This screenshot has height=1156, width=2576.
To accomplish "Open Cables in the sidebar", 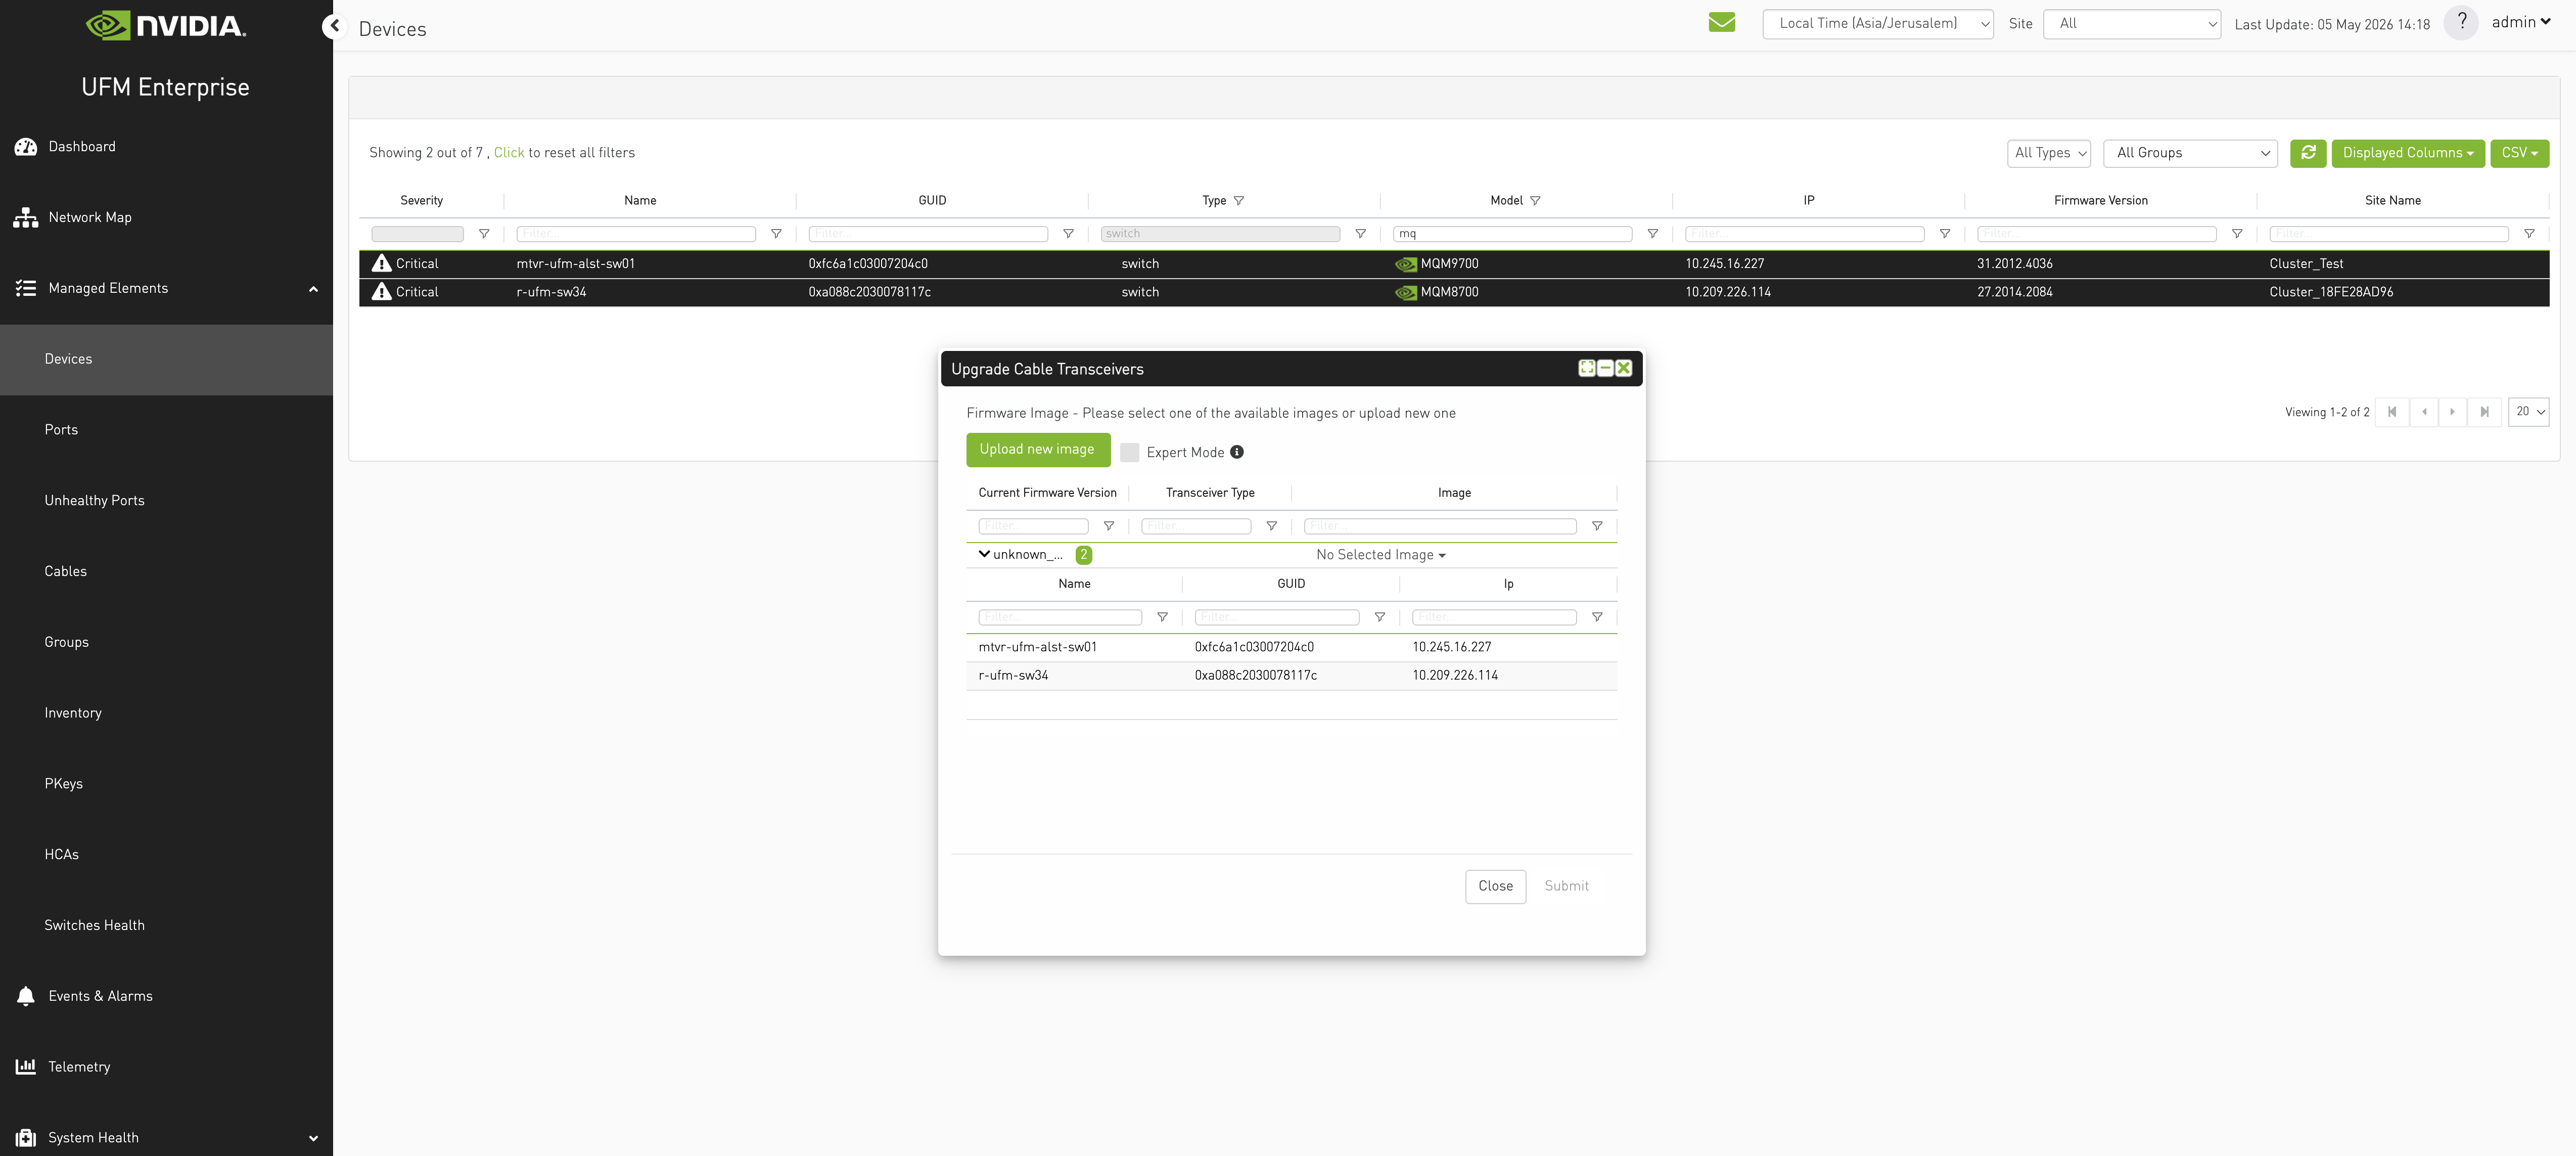I will coord(65,572).
